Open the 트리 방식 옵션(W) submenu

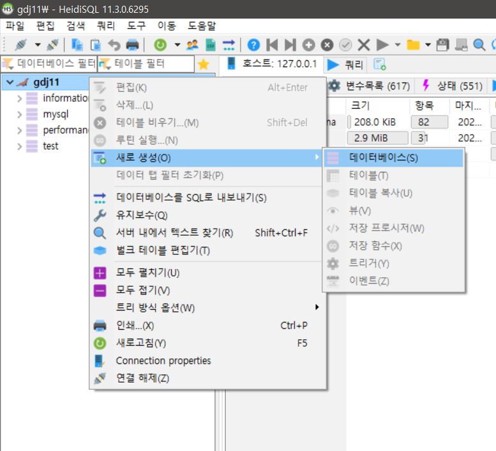point(208,308)
